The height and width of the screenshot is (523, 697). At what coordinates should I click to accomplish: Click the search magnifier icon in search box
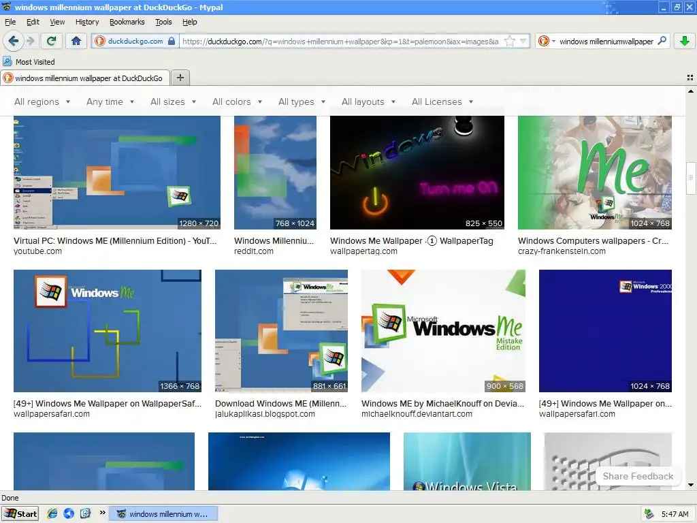(x=662, y=41)
